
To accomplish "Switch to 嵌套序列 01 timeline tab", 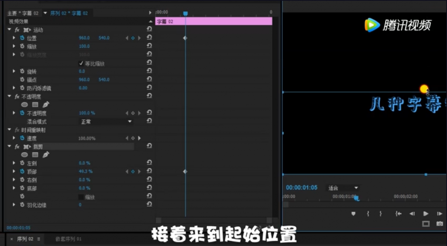I will [69, 239].
